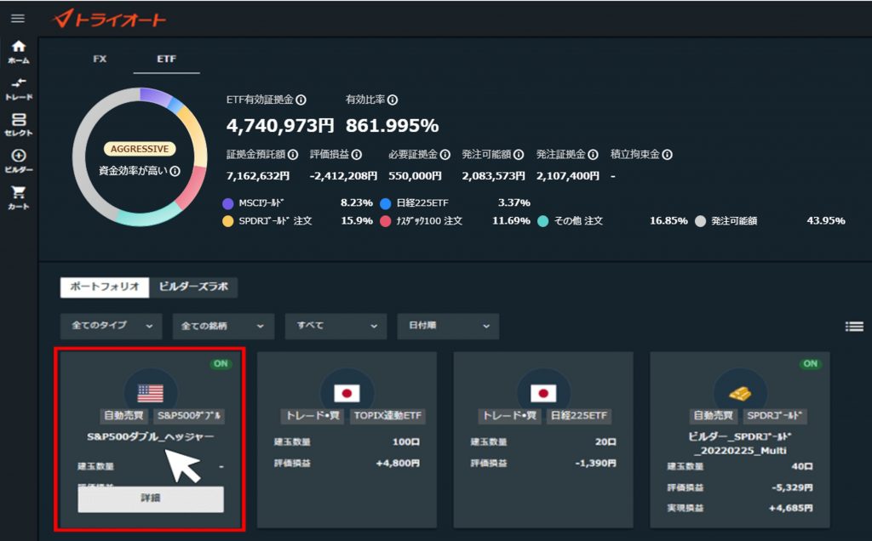Click the +4,800円 profit on TOPIX card
This screenshot has width=872, height=541.
(x=398, y=464)
